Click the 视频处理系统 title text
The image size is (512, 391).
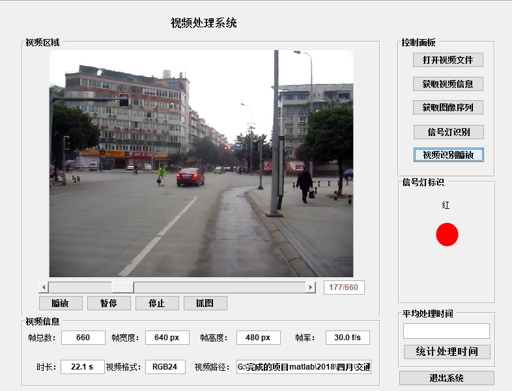click(x=203, y=23)
